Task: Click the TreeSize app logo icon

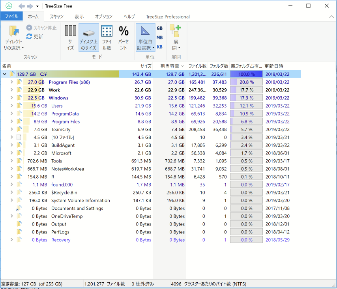Action: click(x=9, y=6)
